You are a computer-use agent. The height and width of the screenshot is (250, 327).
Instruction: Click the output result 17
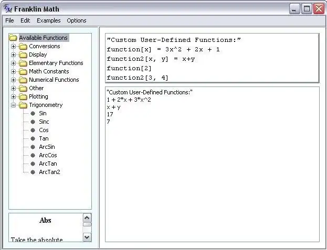point(110,114)
